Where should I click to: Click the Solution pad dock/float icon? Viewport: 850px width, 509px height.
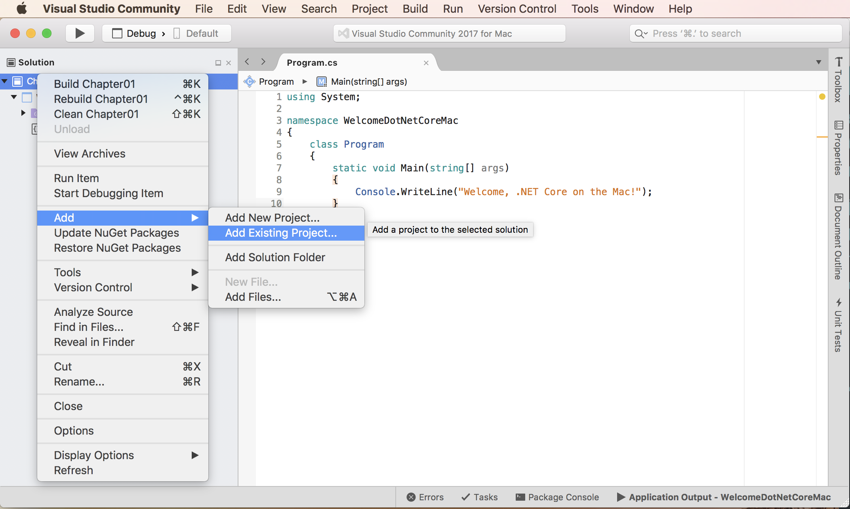pyautogui.click(x=218, y=63)
